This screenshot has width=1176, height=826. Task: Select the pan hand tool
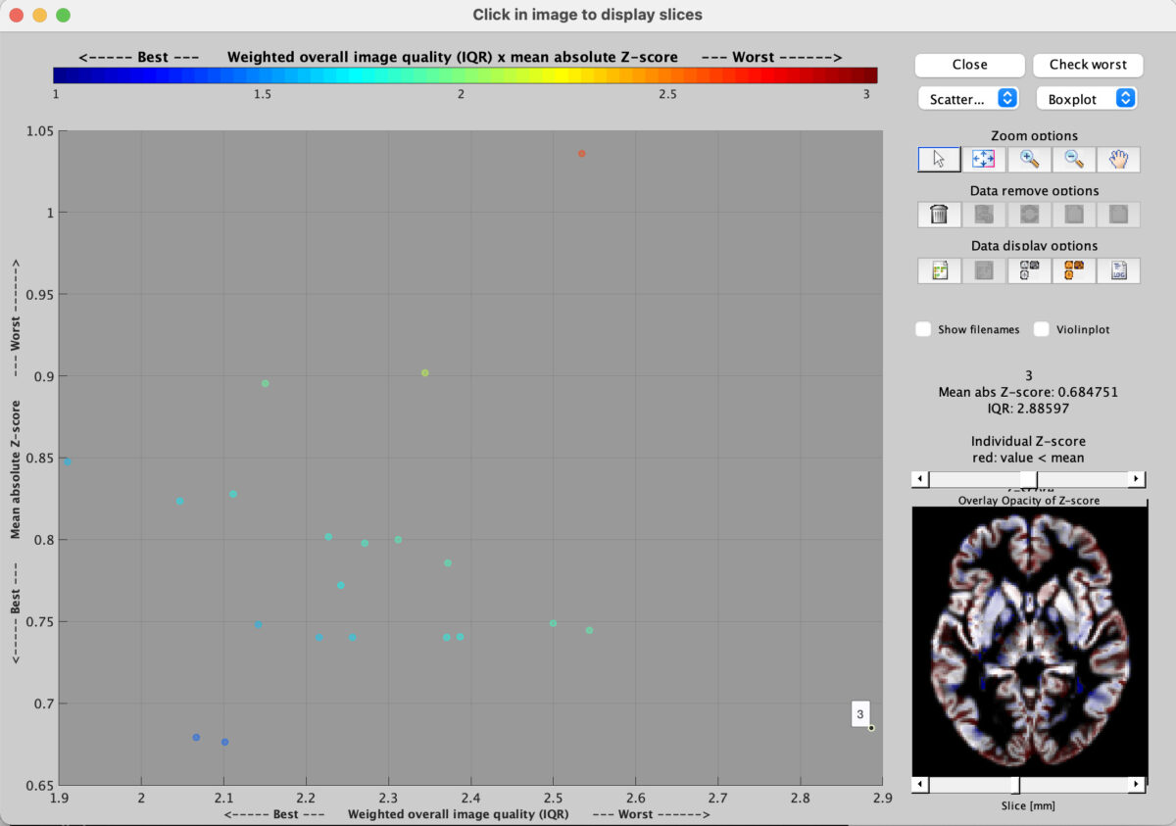pyautogui.click(x=1118, y=159)
